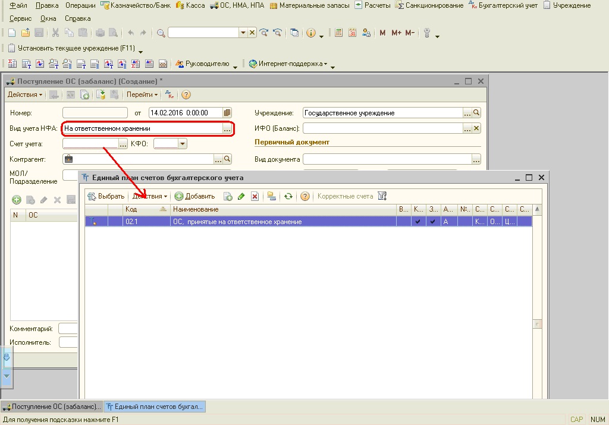This screenshot has width=609, height=425.
Task: Click the help icon in Единый план счетов window
Action: (305, 196)
